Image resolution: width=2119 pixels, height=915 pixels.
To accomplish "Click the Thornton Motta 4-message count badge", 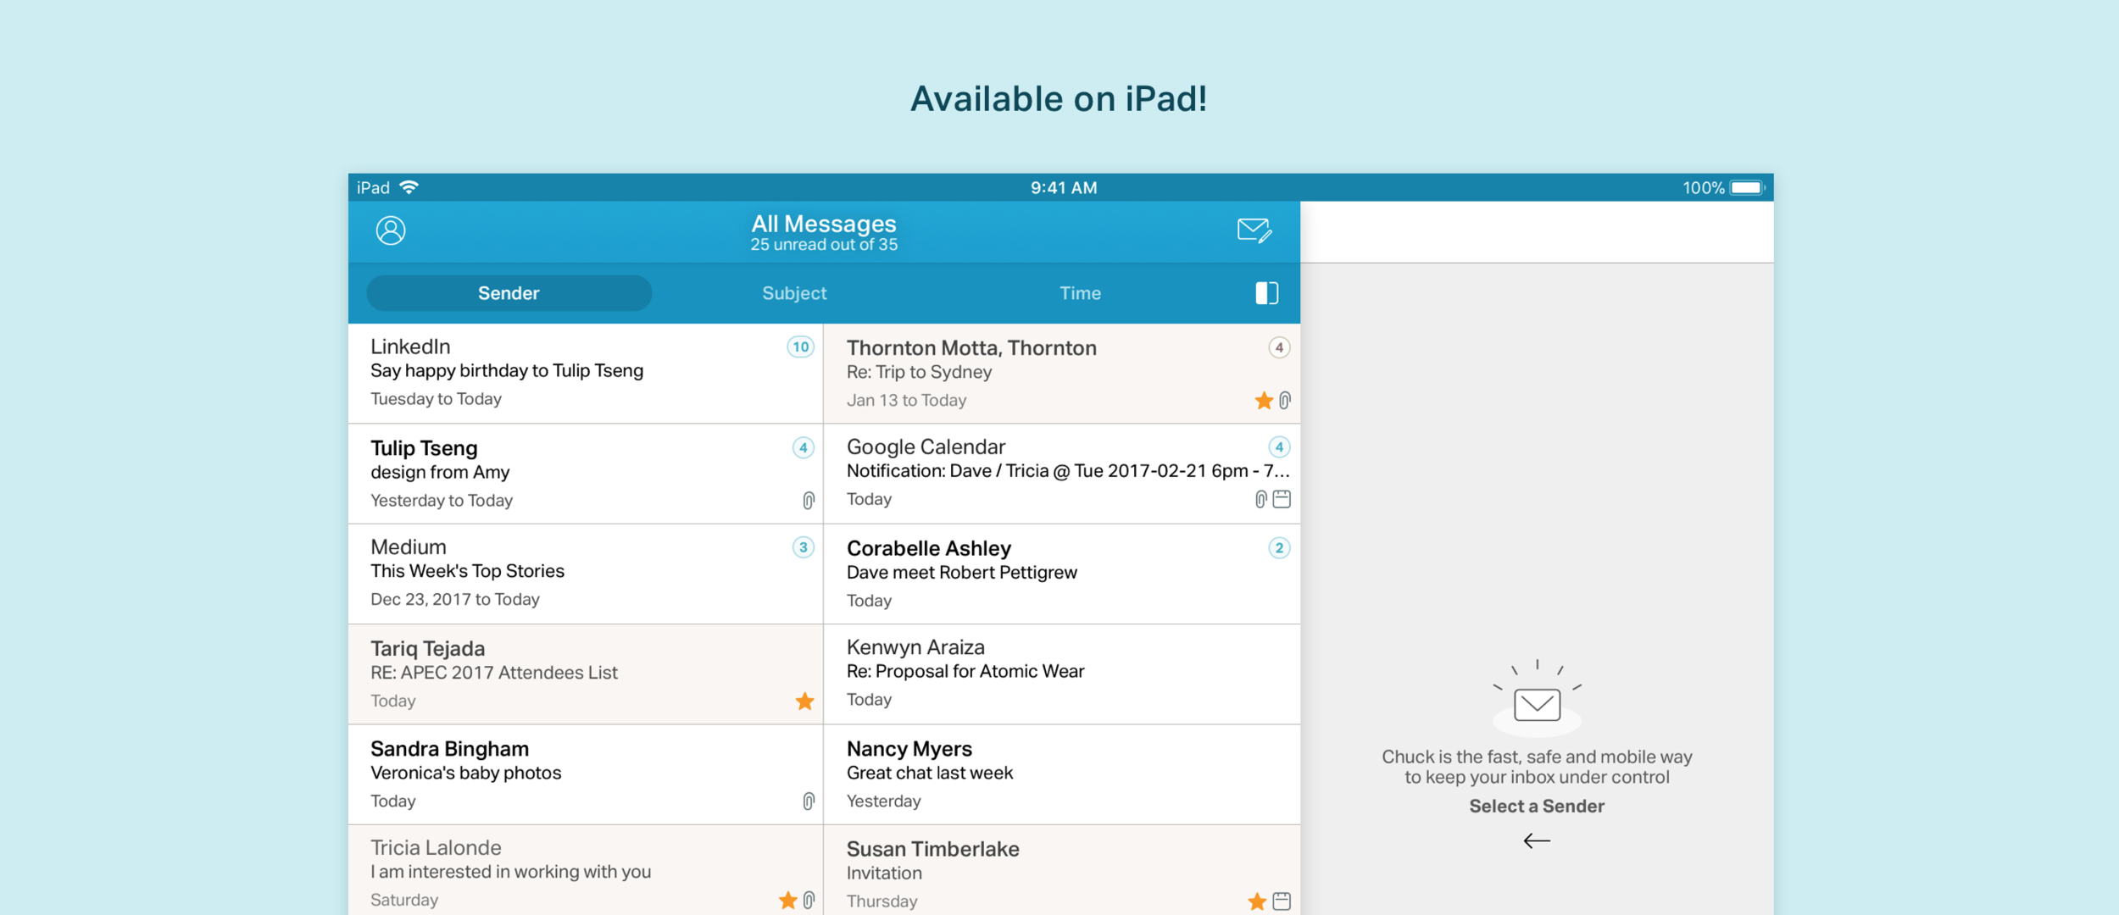I will pyautogui.click(x=1279, y=347).
